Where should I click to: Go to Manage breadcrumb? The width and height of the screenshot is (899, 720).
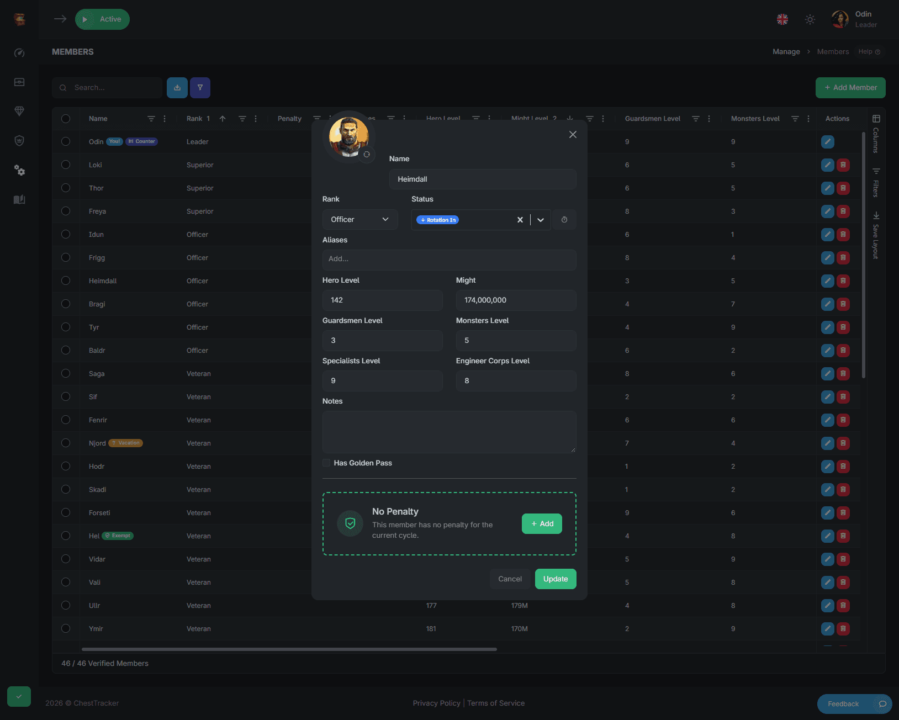786,52
